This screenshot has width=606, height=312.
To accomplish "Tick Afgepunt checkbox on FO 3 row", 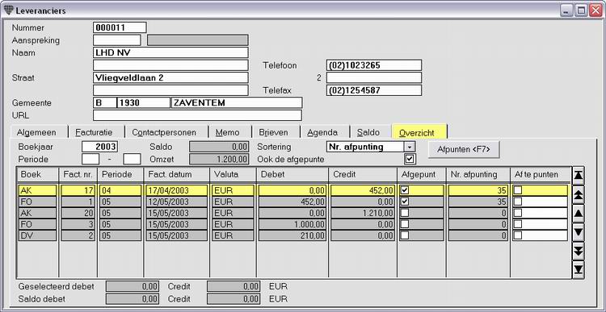I will 404,224.
